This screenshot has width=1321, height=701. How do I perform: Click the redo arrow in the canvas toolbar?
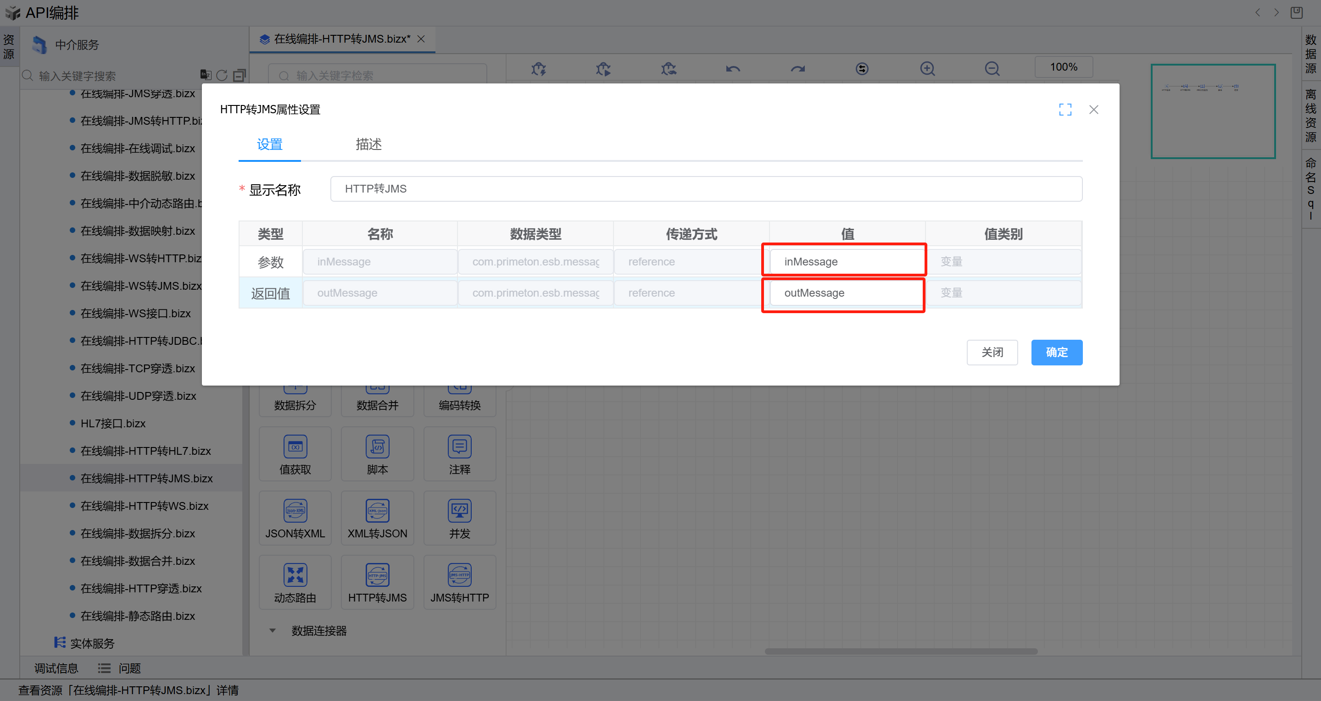797,69
